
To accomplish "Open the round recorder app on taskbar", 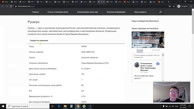I will click(90, 106).
